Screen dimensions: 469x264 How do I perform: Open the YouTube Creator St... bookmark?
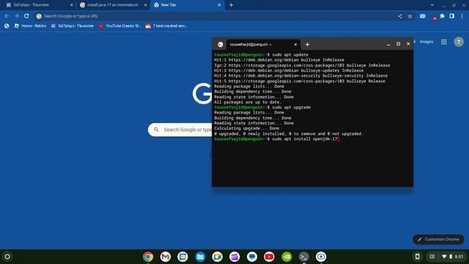[119, 26]
